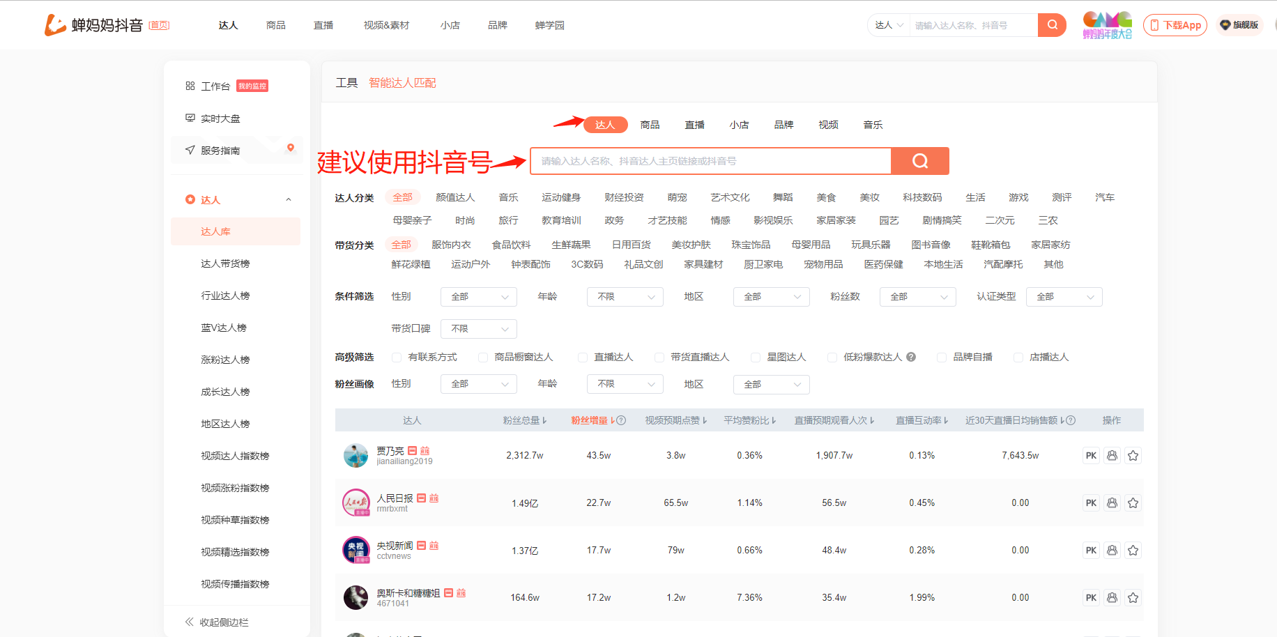Open the 粉丝画像 地区 dropdown
This screenshot has height=637, width=1277.
click(772, 384)
